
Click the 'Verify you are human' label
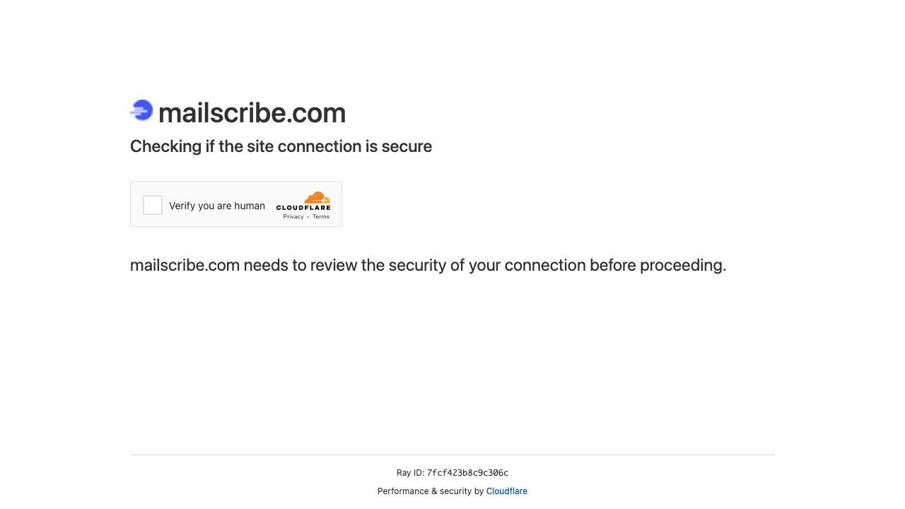tap(217, 206)
